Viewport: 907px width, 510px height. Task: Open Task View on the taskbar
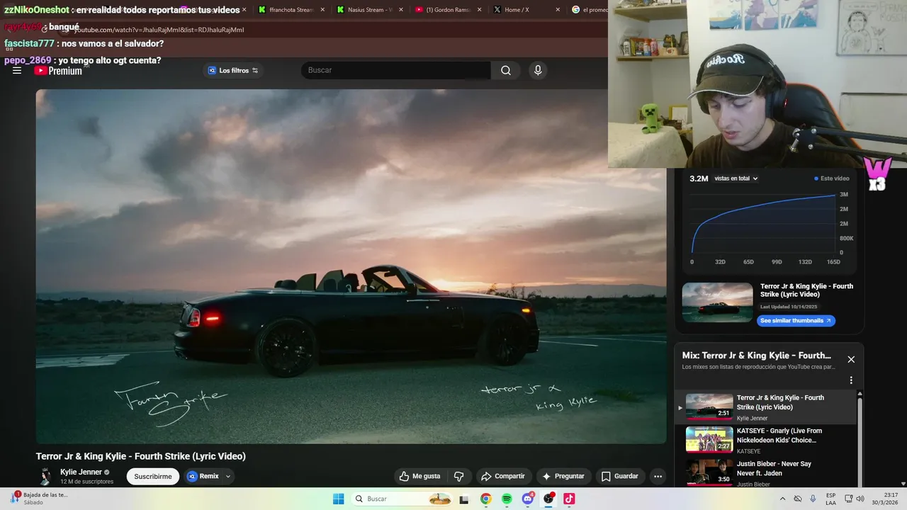[464, 499]
